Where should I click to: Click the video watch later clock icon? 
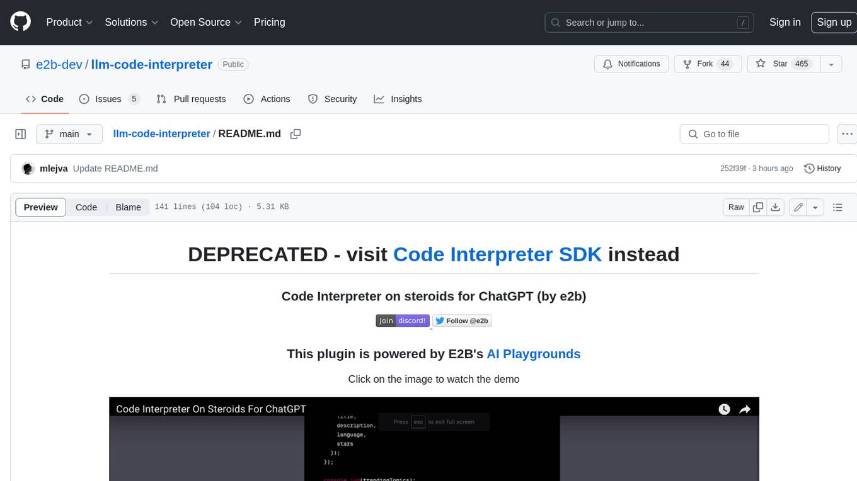click(x=725, y=409)
